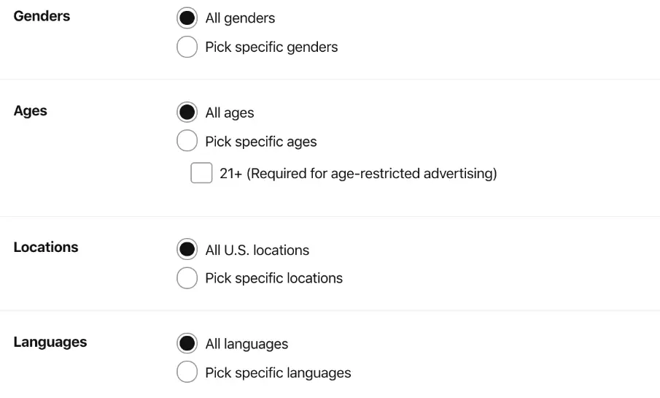Viewport: 660px width, 398px height.
Task: Click the "All languages" label text
Action: [246, 344]
